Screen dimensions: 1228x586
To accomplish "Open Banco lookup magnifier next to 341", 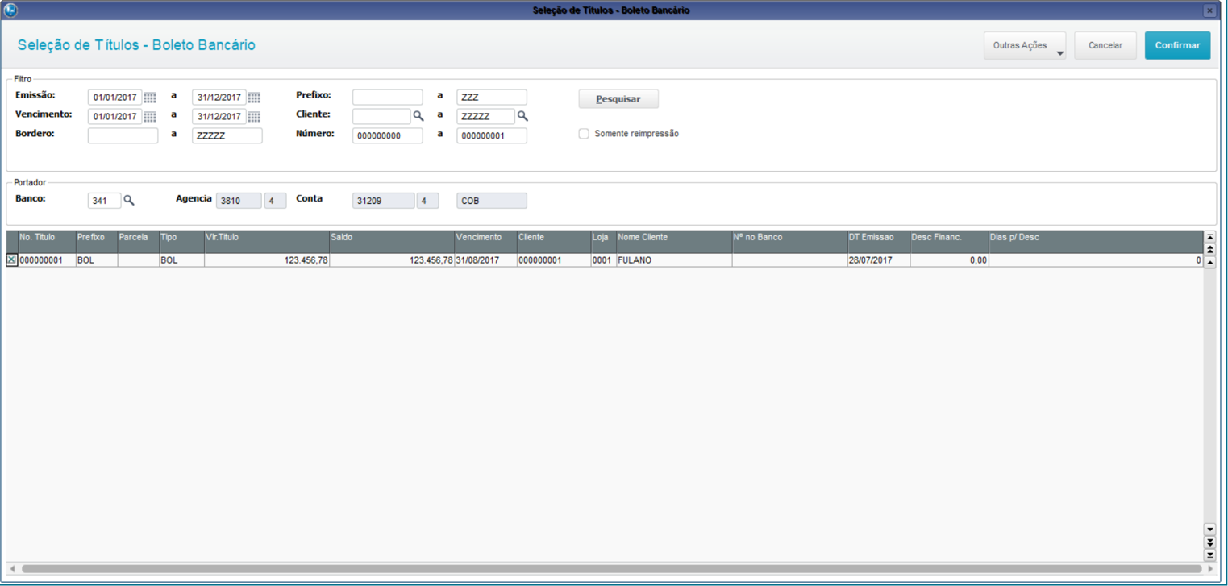I will 129,201.
